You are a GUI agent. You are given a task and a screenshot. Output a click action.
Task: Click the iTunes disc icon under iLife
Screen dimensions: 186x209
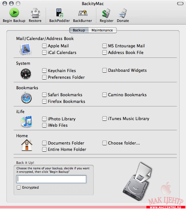[x=26, y=122]
